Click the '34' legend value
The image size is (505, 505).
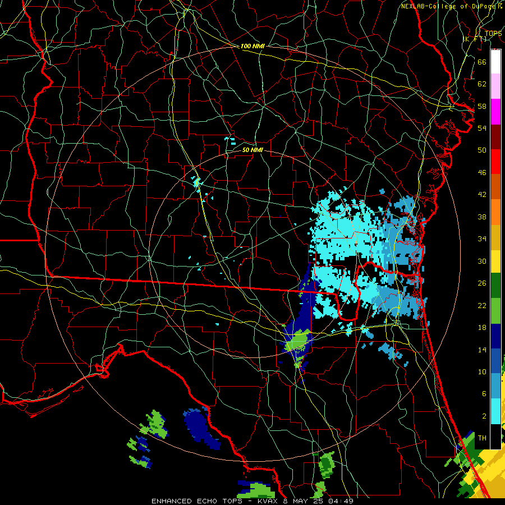tap(482, 239)
